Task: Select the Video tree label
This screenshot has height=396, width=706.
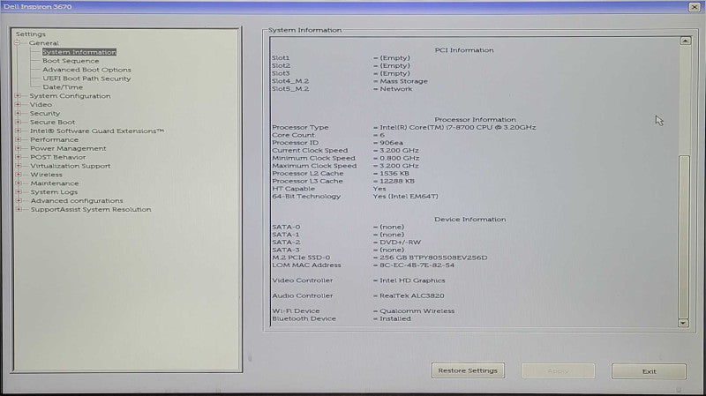Action: coord(41,104)
